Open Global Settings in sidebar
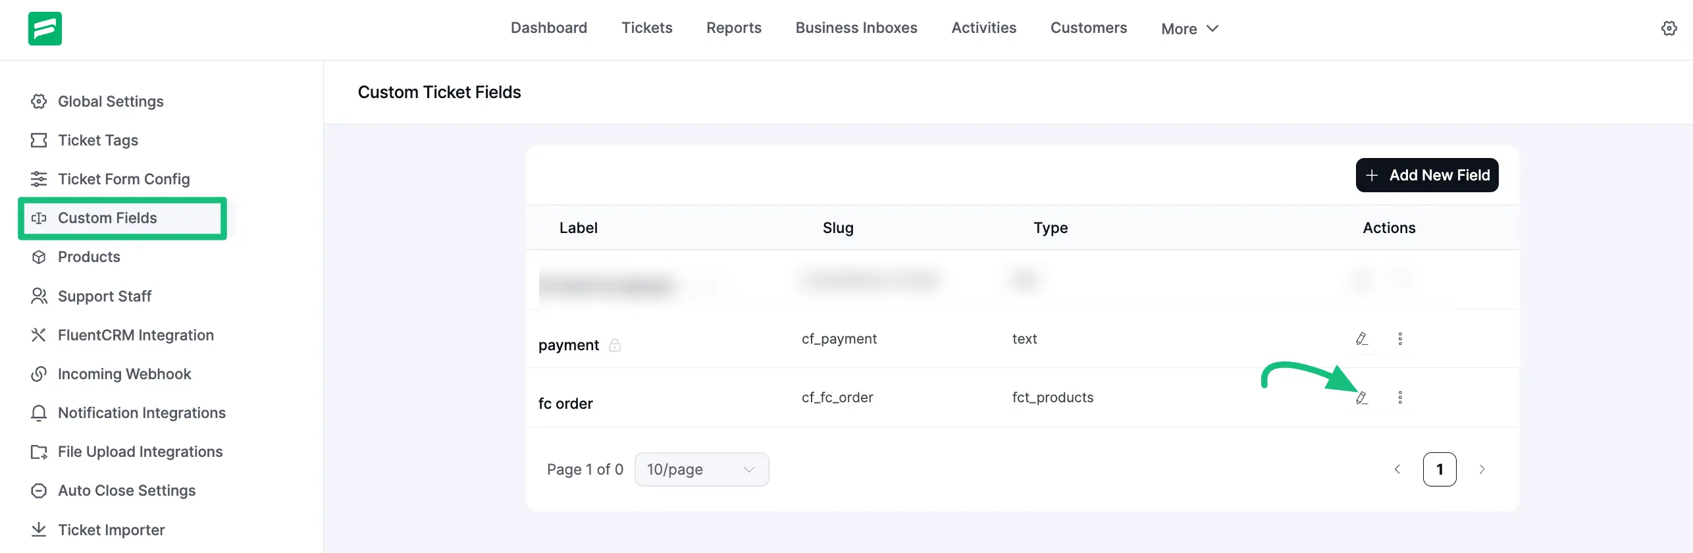Image resolution: width=1693 pixels, height=553 pixels. pos(110,101)
